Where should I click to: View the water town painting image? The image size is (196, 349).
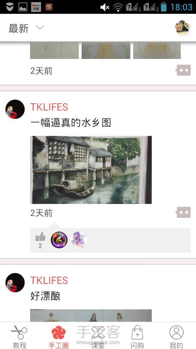click(x=91, y=170)
